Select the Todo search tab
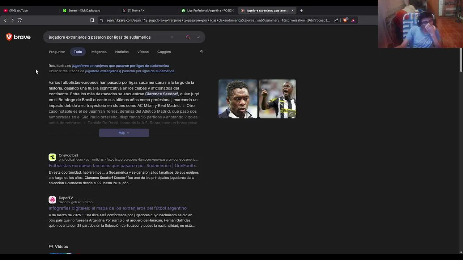 coord(78,52)
